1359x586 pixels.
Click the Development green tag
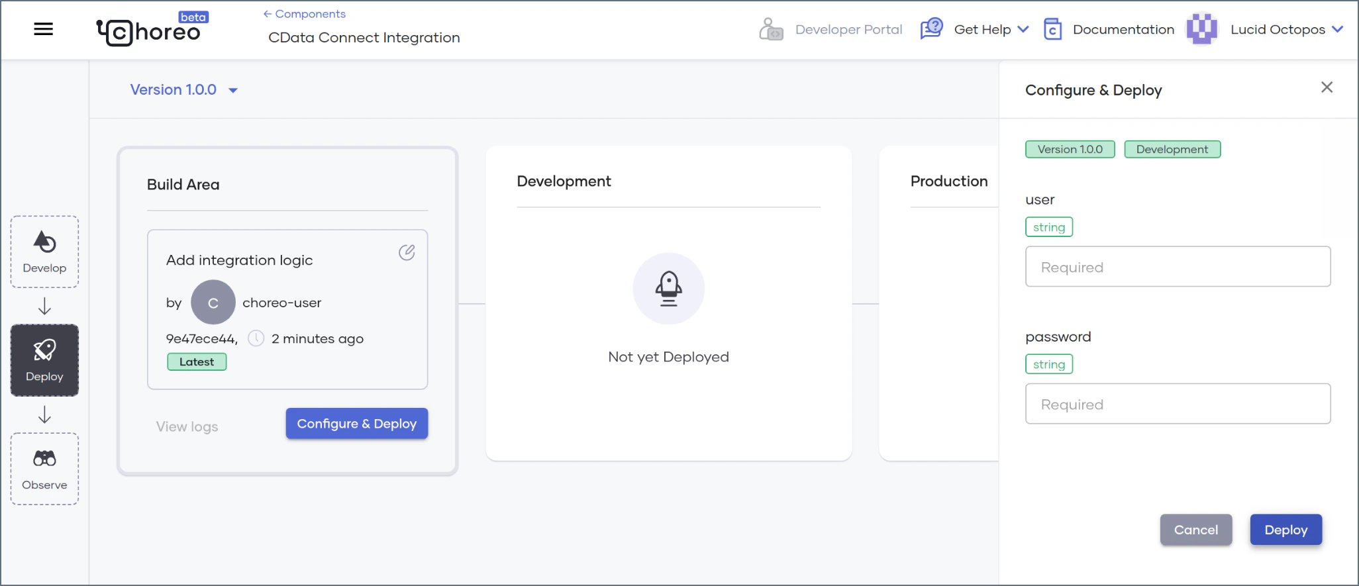tap(1172, 149)
